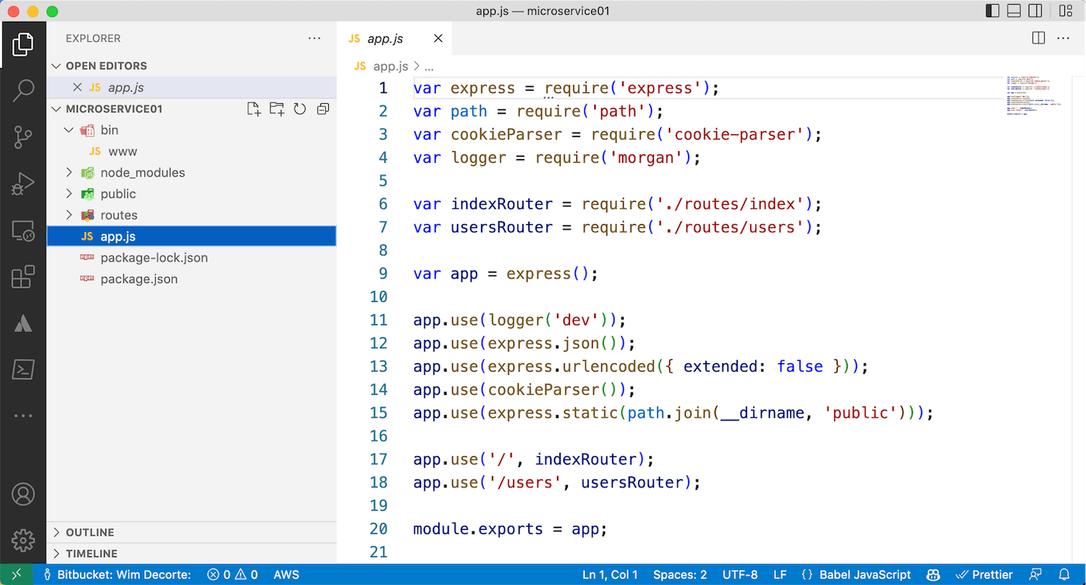This screenshot has width=1086, height=585.
Task: Toggle the bottom panel layout button
Action: click(1014, 11)
